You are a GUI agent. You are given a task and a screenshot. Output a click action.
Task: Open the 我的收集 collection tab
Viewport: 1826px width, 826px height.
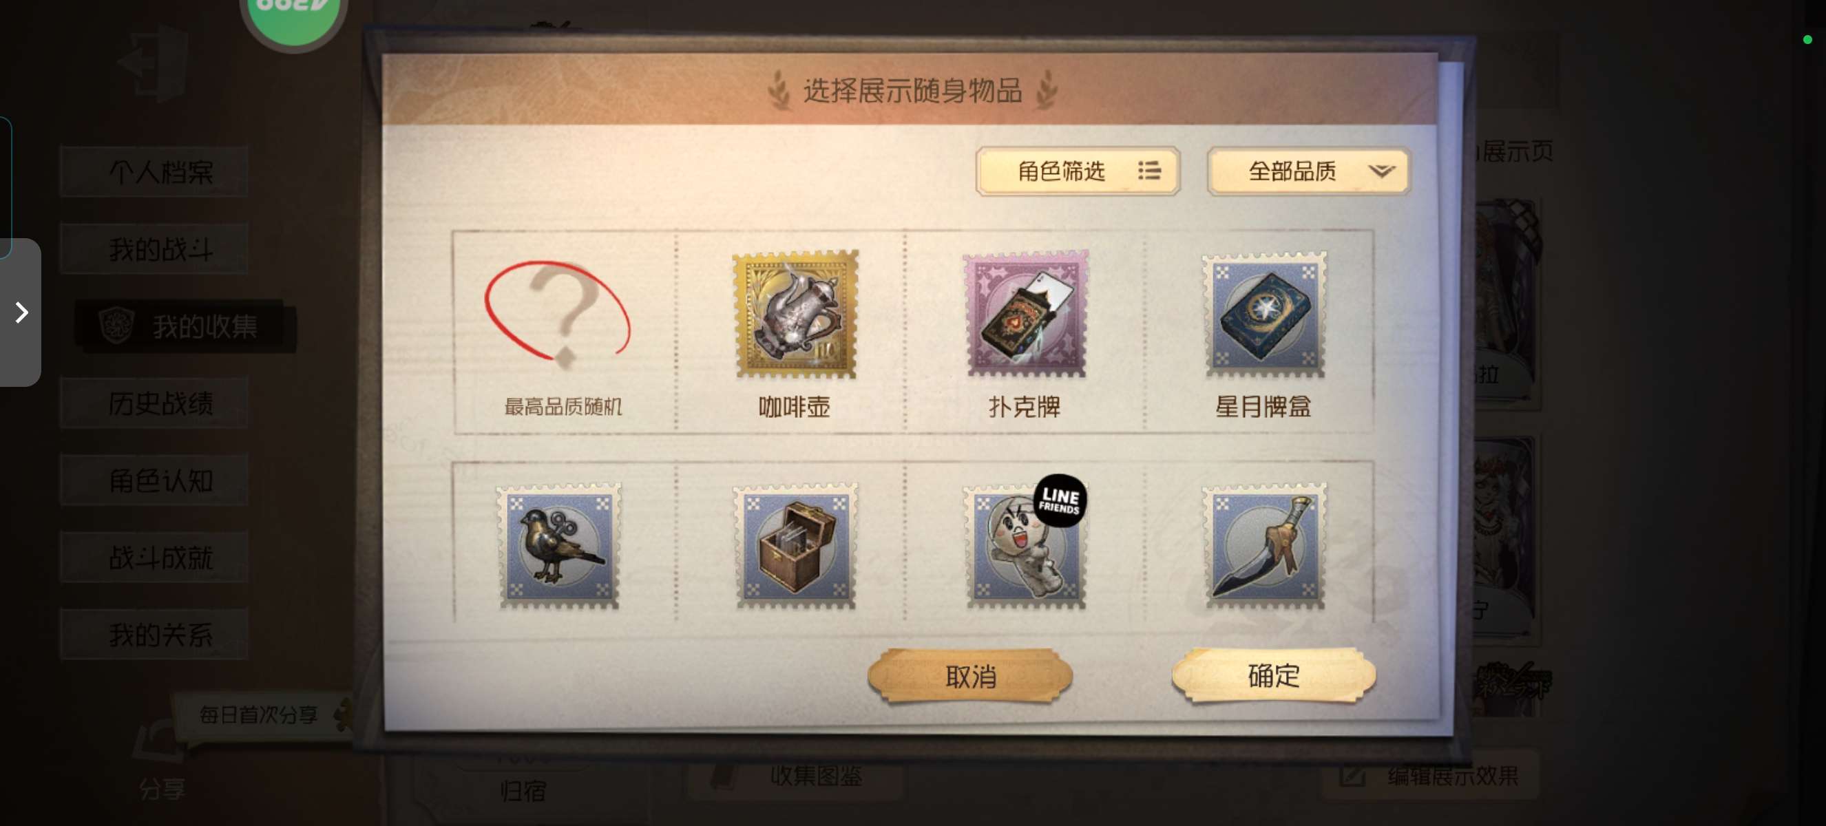coord(186,326)
